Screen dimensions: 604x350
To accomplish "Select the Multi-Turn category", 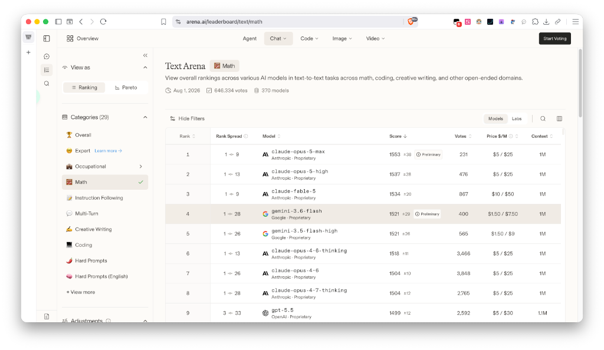I will (x=105, y=213).
